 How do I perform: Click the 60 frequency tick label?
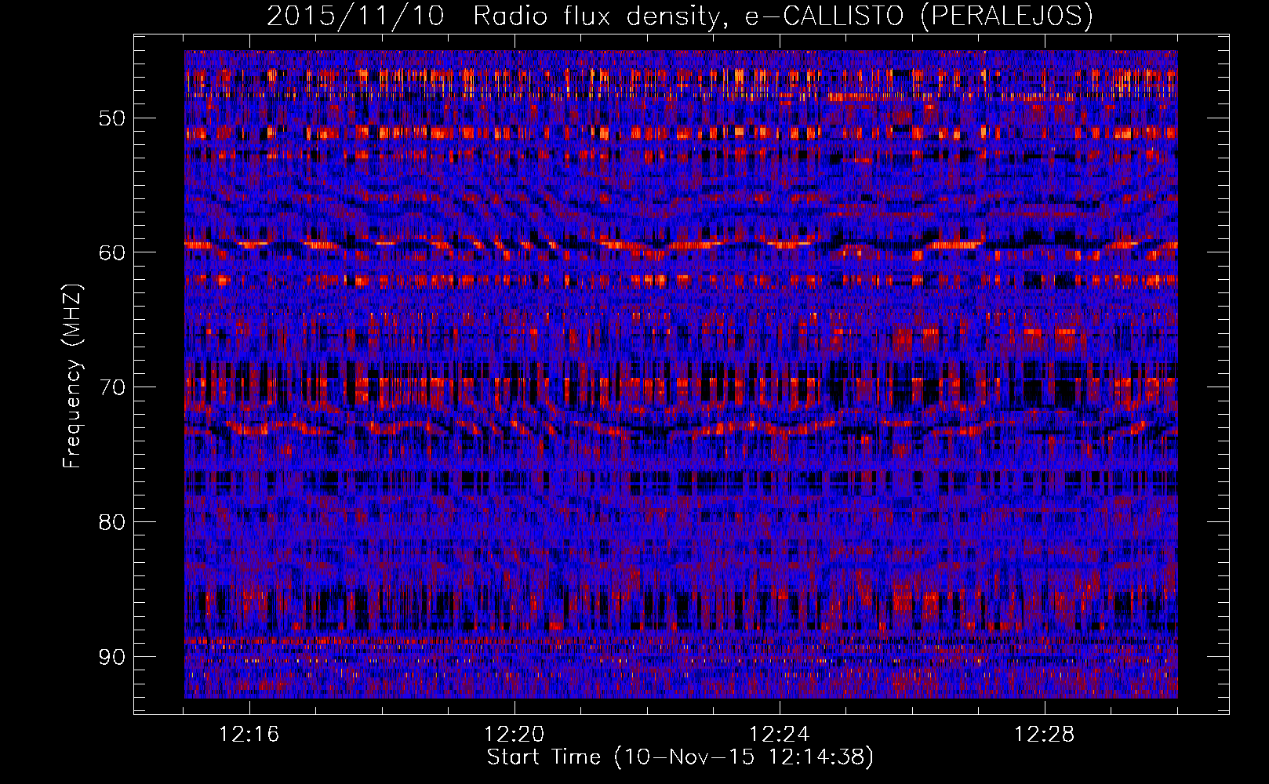tap(111, 252)
